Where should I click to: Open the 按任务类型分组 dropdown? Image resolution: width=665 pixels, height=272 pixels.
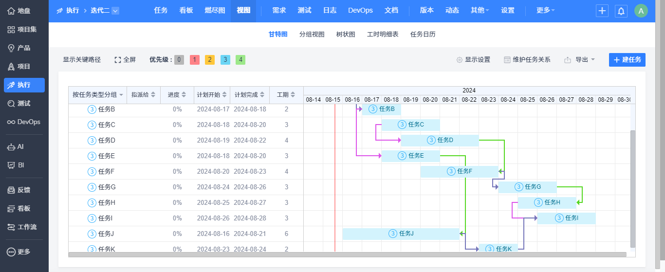(x=97, y=95)
